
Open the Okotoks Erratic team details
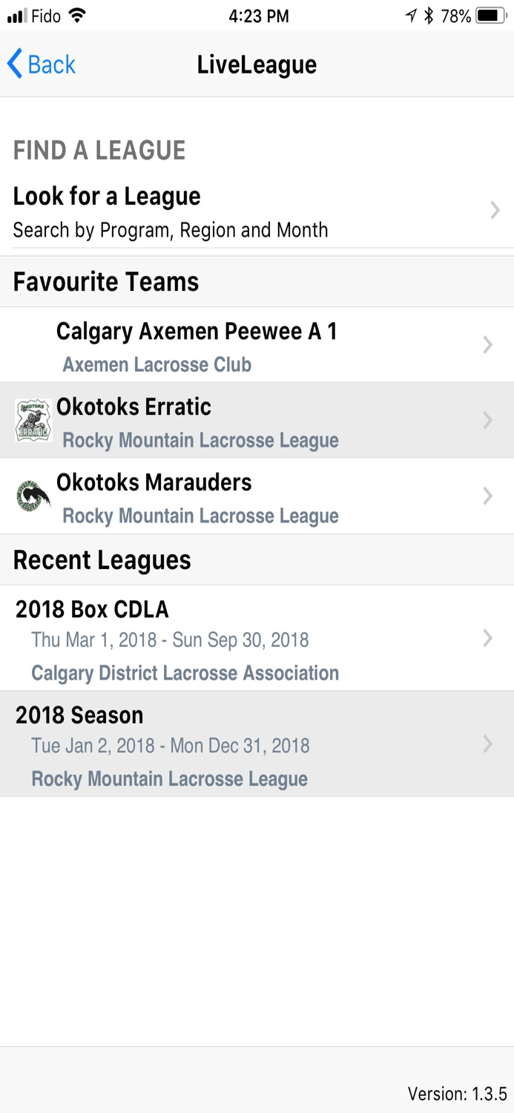coord(223,420)
